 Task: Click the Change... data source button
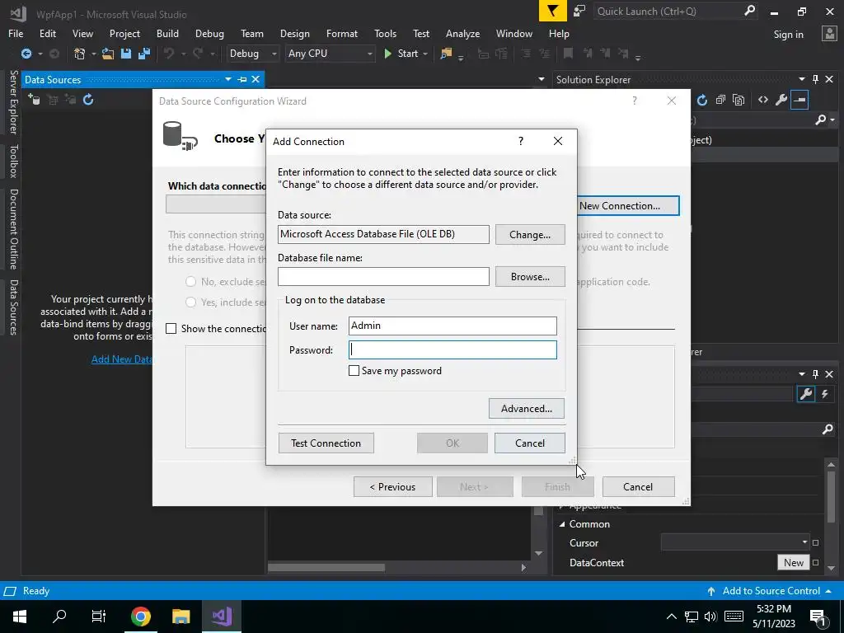click(530, 235)
